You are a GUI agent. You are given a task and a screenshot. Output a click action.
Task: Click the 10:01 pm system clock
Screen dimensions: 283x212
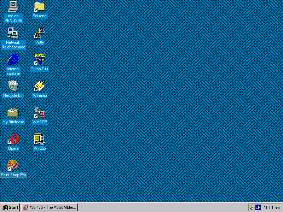coord(272,207)
